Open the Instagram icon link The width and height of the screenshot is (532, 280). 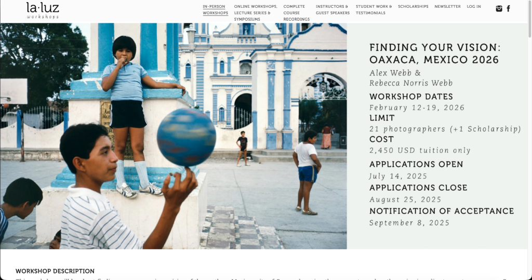(x=499, y=9)
